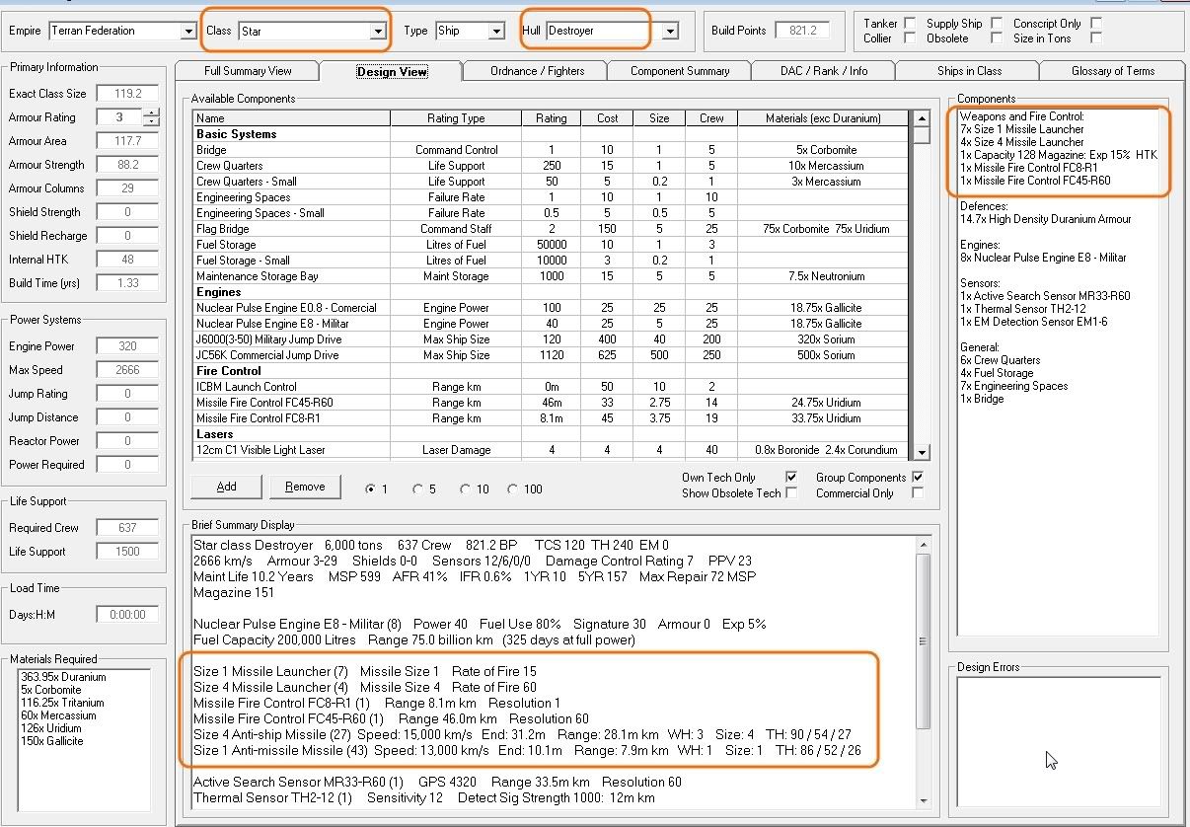Viewport: 1190px width, 827px height.
Task: Select 4x Size 4 Missile Launcher in Components
Action: [x=1021, y=142]
